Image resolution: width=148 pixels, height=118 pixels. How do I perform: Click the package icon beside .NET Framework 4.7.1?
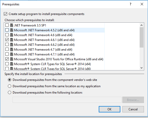point(11,54)
